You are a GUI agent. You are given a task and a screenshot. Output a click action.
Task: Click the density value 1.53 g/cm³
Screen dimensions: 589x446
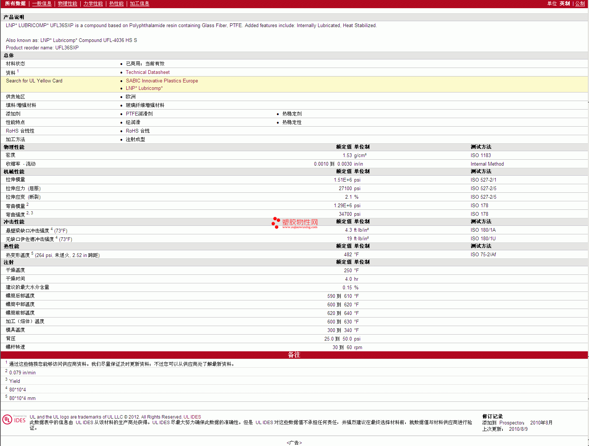tap(355, 156)
